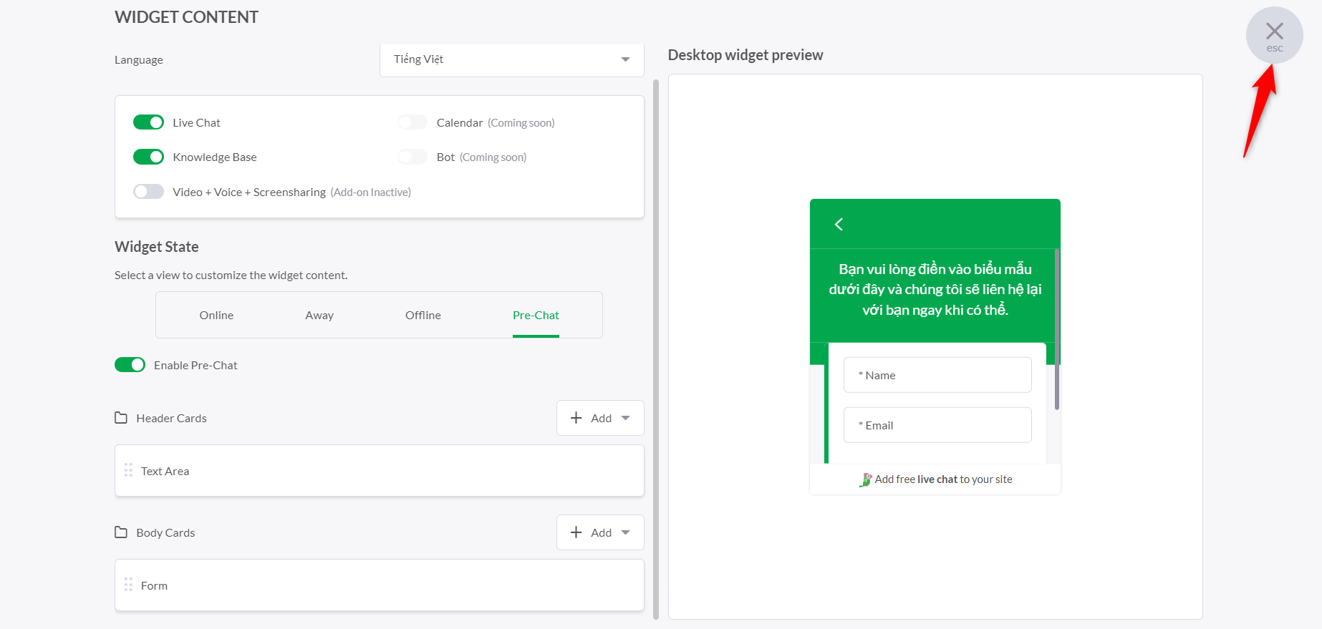Click the Widget State heading

[157, 247]
